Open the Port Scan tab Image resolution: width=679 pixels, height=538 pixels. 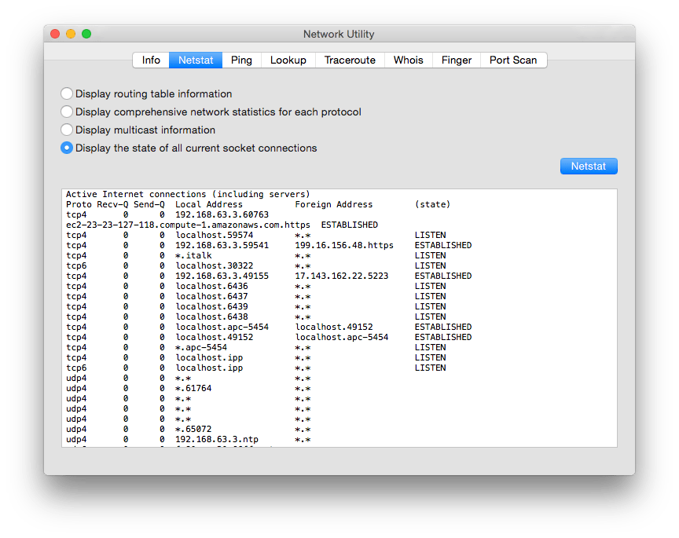(513, 60)
